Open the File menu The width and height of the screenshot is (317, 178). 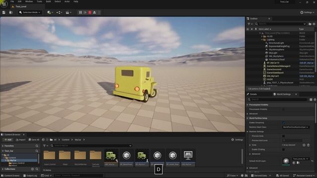[x=12, y=1]
